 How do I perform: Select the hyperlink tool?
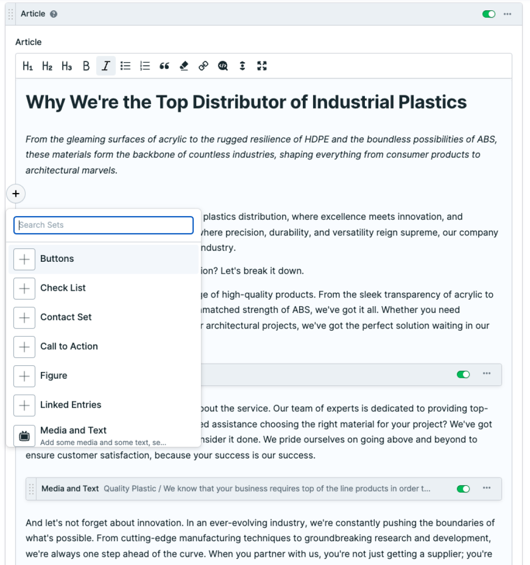(203, 66)
